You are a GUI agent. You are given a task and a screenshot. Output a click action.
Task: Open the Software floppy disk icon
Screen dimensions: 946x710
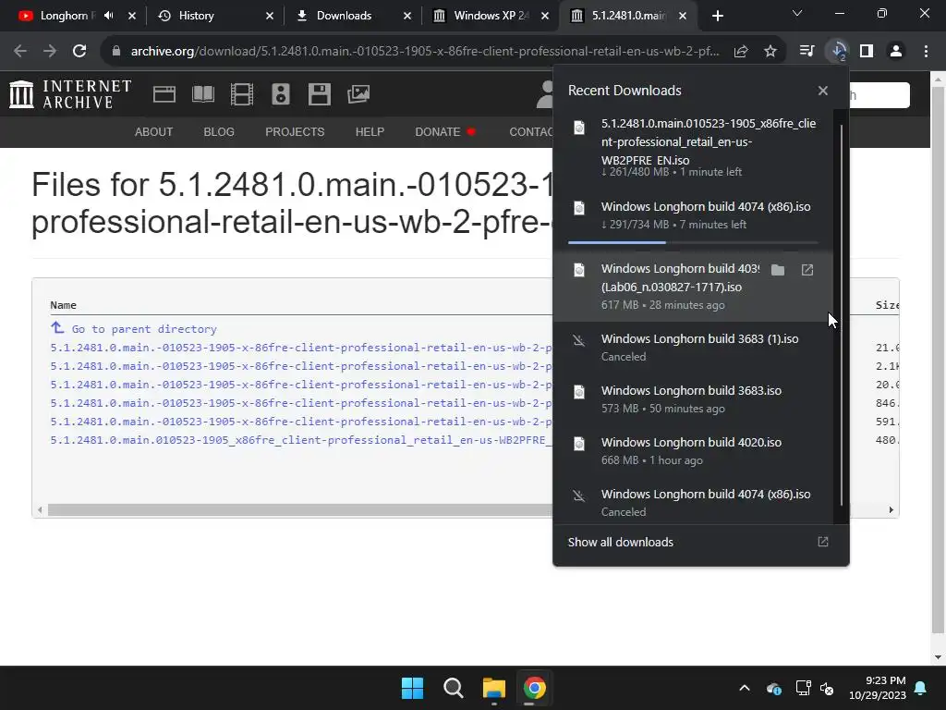319,94
